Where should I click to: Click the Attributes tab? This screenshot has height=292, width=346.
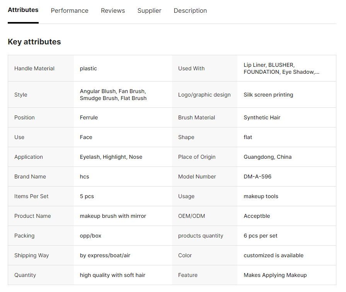pyautogui.click(x=23, y=10)
